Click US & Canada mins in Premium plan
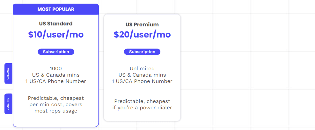The width and height of the screenshot is (315, 130). click(142, 75)
